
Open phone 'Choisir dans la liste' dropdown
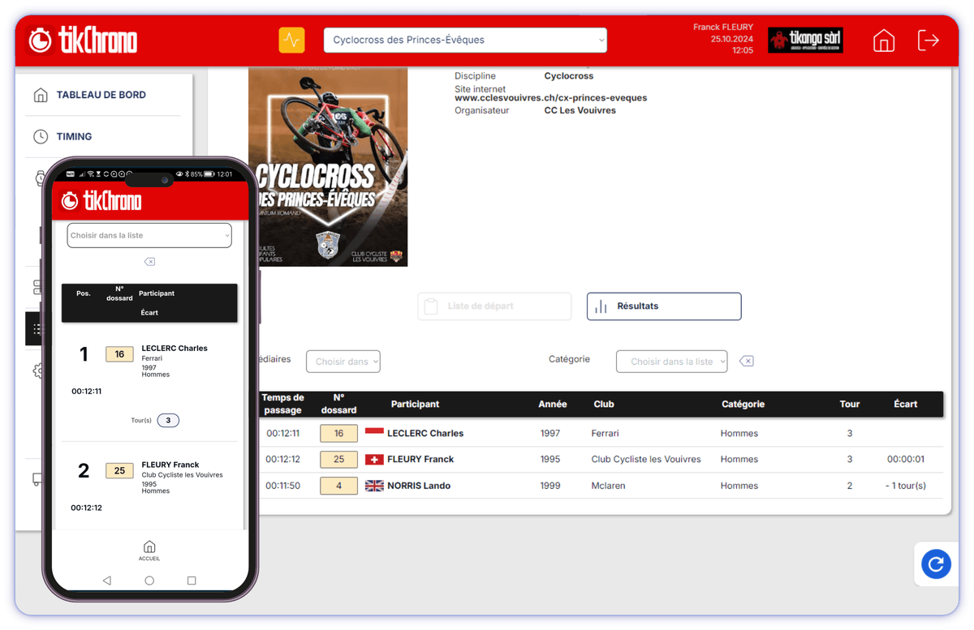point(149,236)
